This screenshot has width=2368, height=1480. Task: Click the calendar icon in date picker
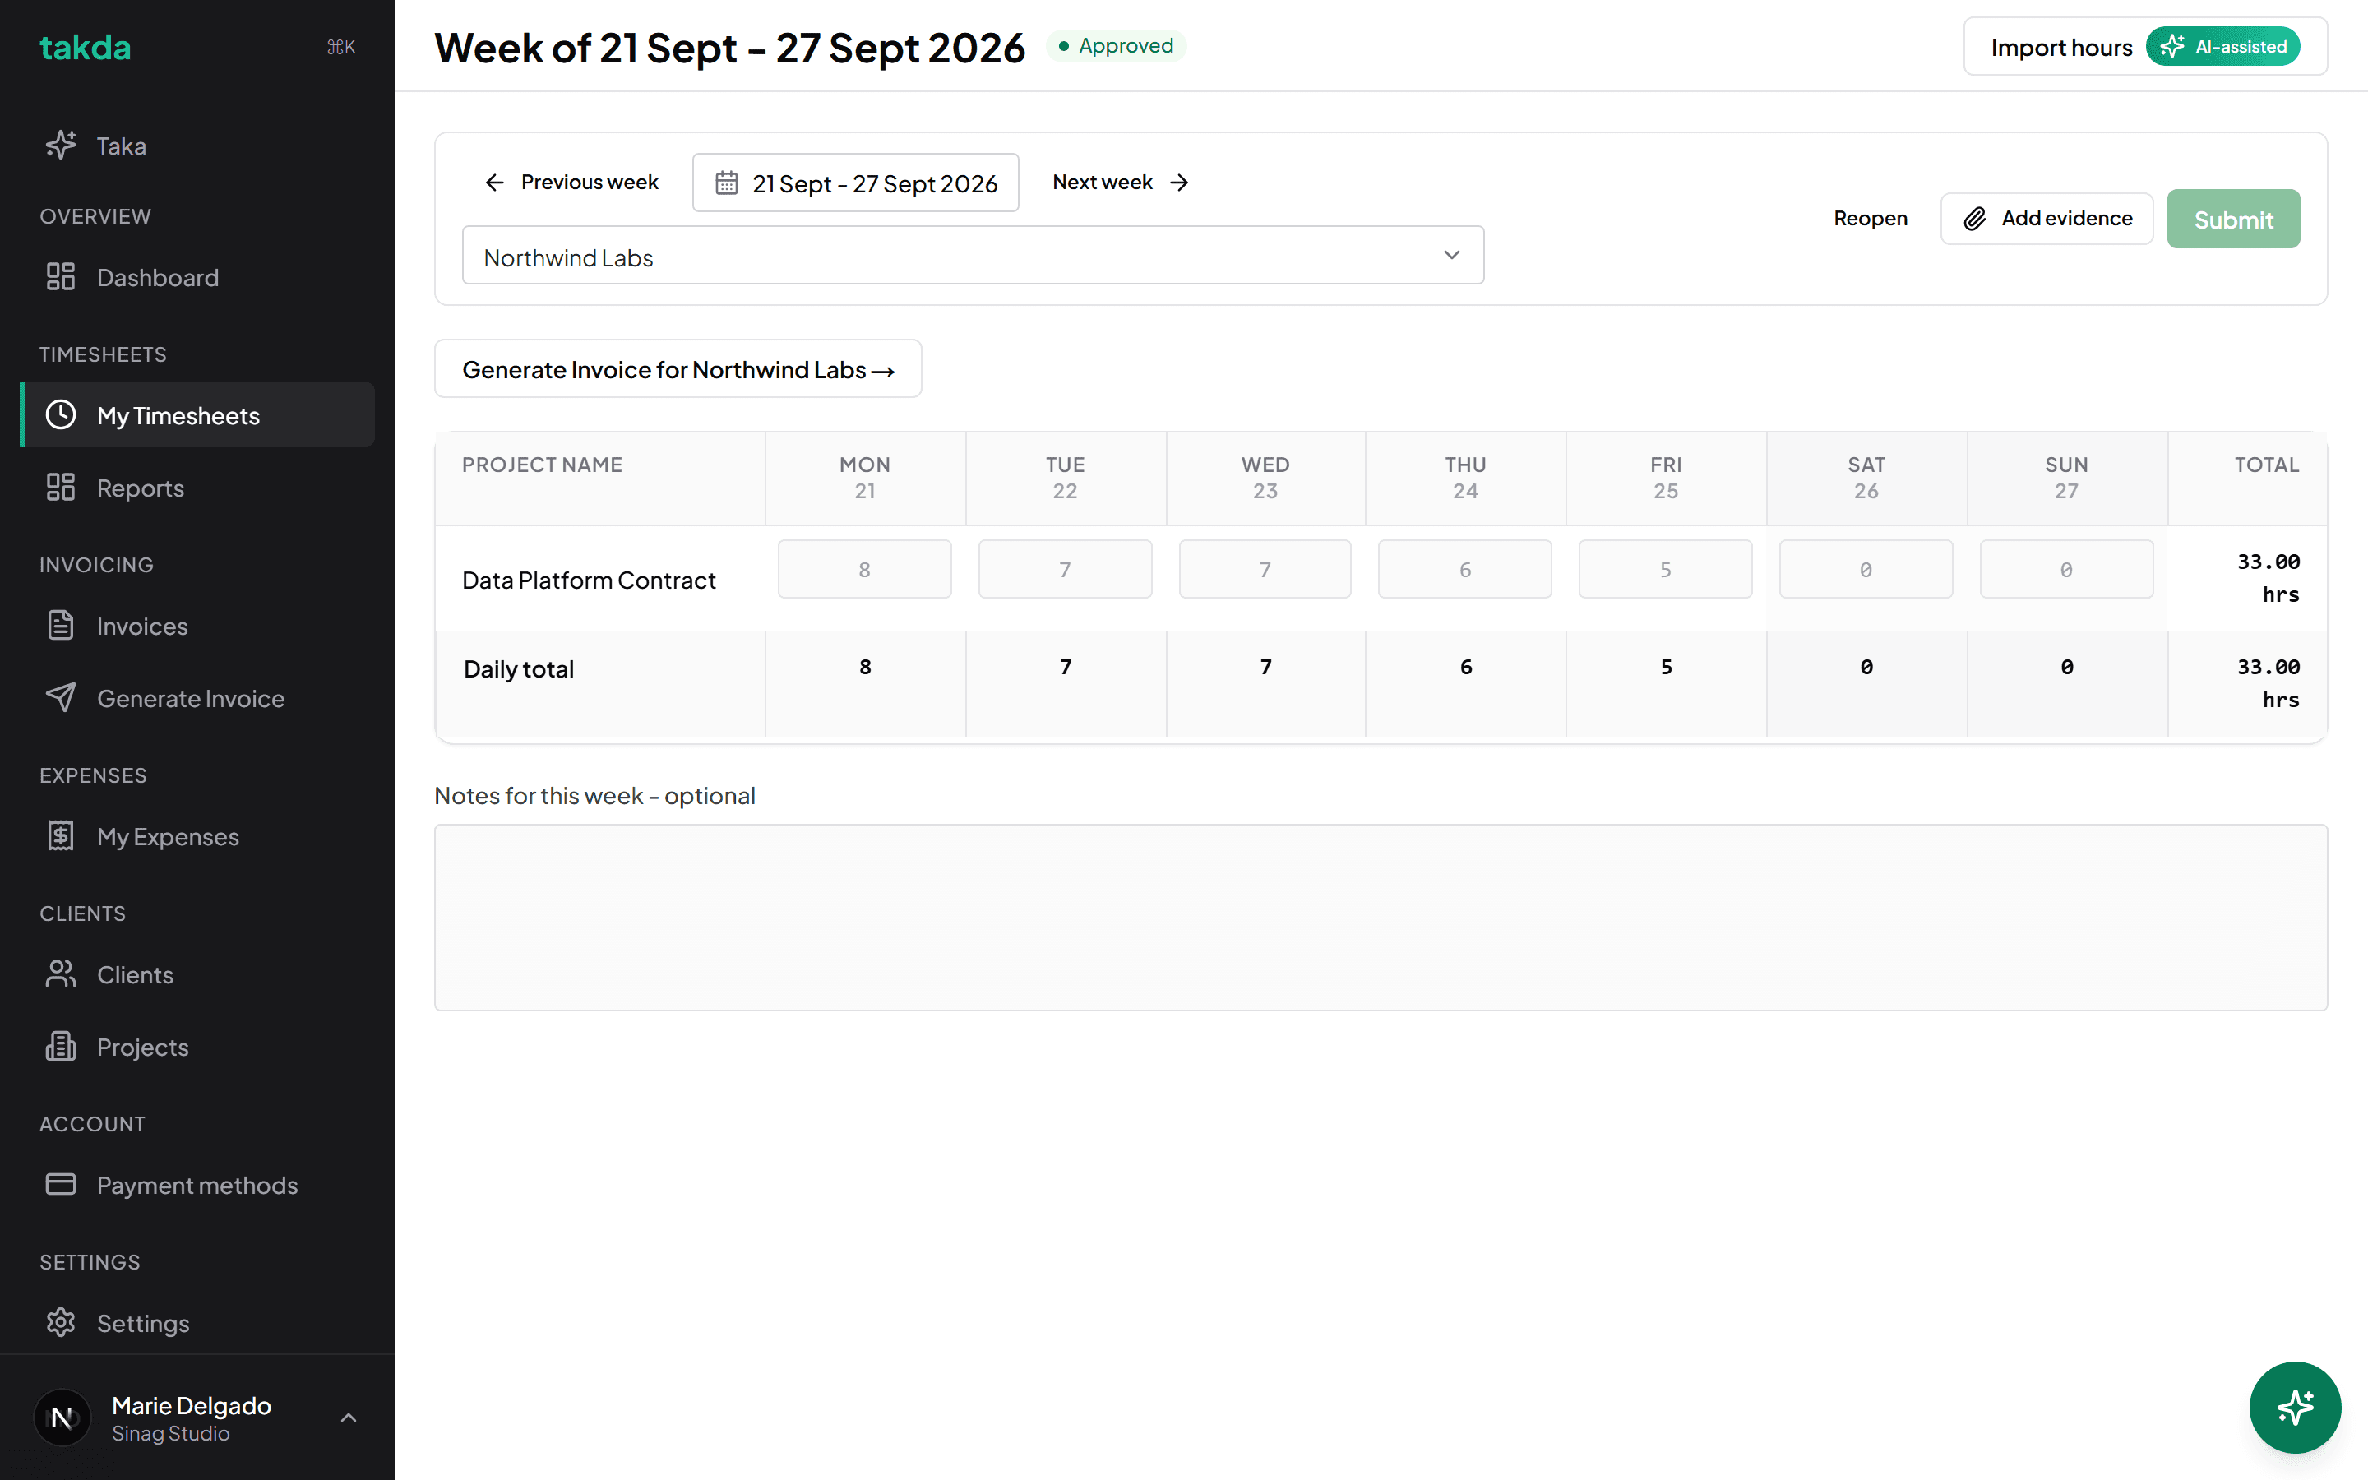(x=726, y=183)
